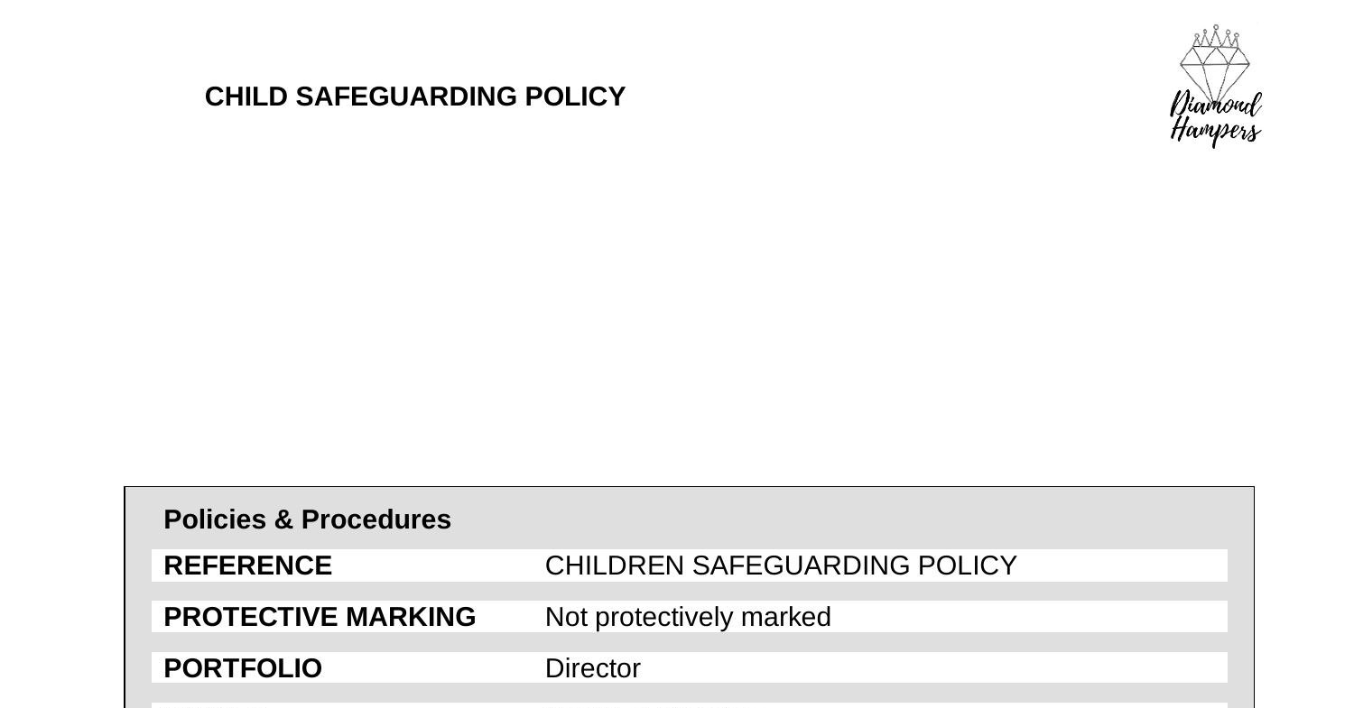The image size is (1354, 708).
Task: Click the script word "Diamond" in the logo
Action: click(x=1216, y=106)
